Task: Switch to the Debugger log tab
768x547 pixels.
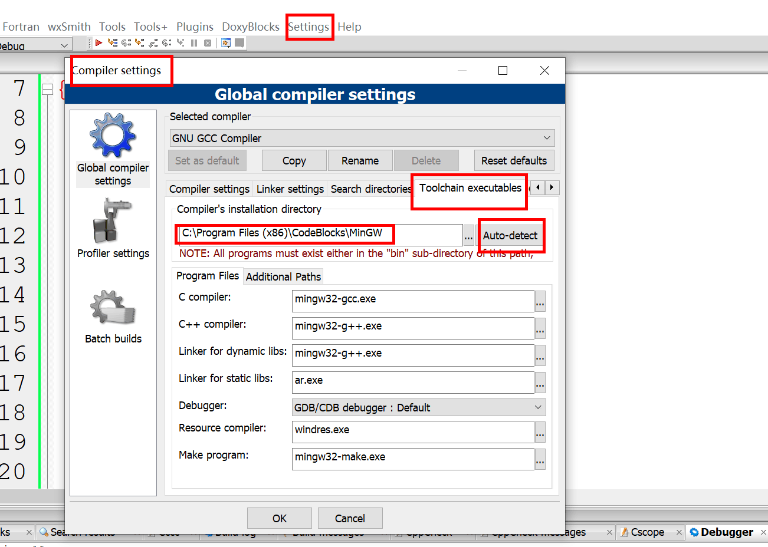Action: (727, 532)
